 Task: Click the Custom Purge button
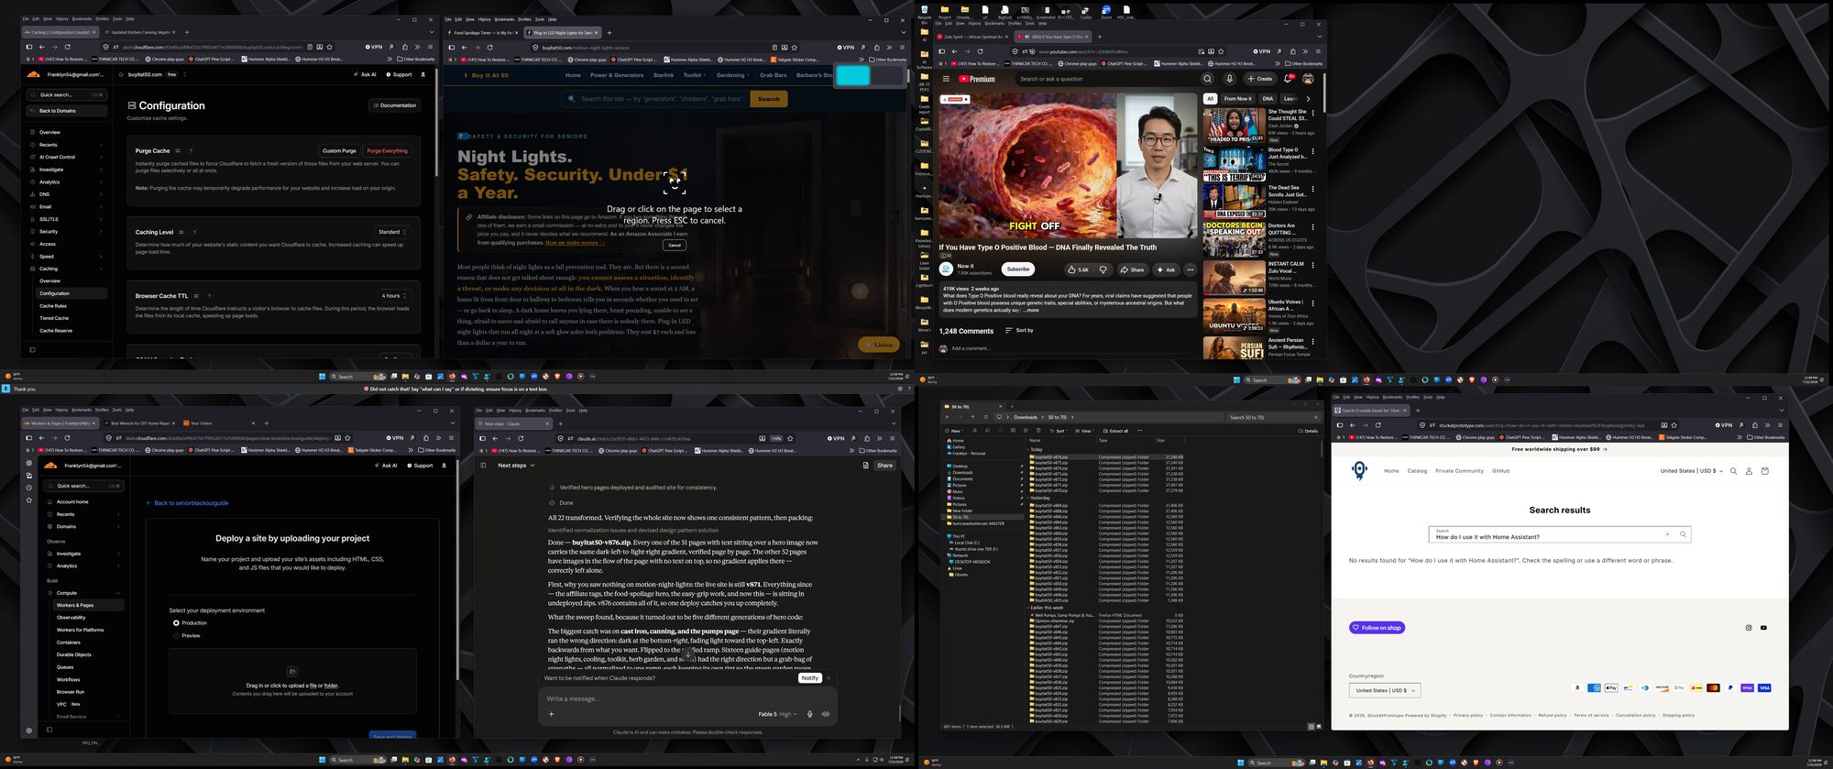point(339,150)
